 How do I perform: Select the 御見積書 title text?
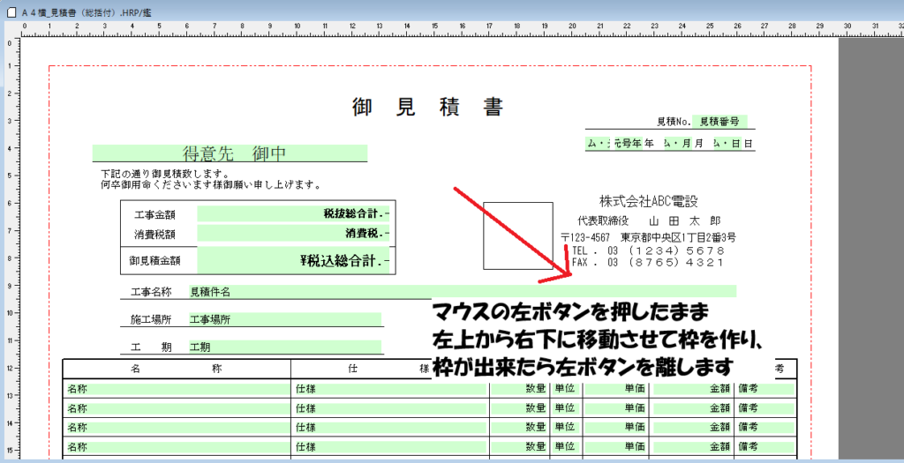(x=427, y=107)
